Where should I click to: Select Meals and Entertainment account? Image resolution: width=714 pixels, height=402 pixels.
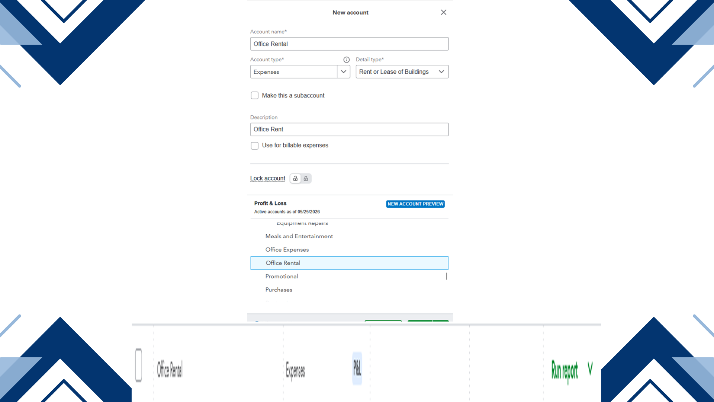pos(299,236)
